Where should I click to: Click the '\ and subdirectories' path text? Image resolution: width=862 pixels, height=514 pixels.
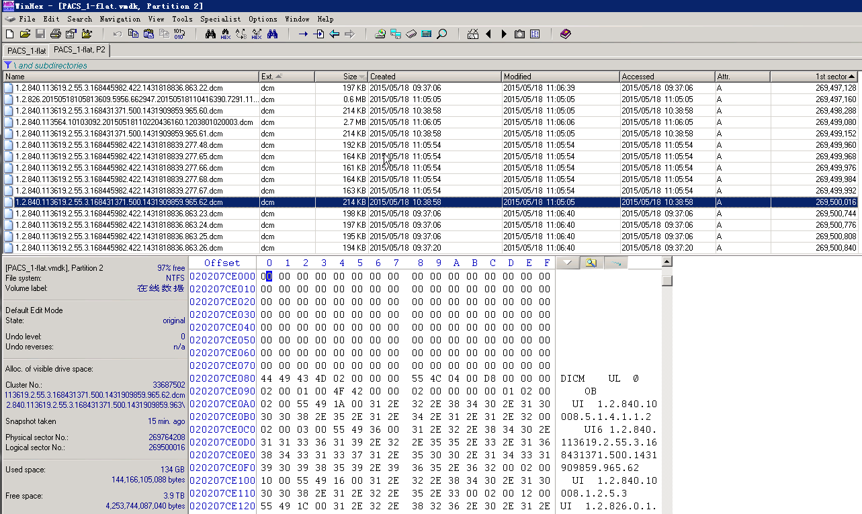tap(50, 65)
